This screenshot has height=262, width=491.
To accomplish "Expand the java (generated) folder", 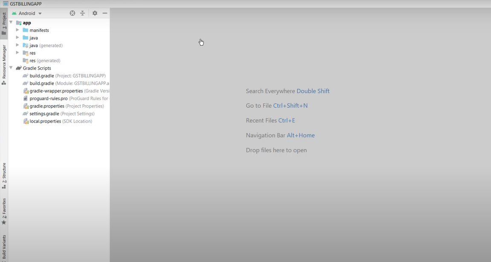I will (17, 45).
